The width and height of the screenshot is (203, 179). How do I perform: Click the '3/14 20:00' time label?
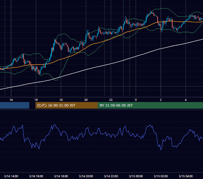[86, 176]
